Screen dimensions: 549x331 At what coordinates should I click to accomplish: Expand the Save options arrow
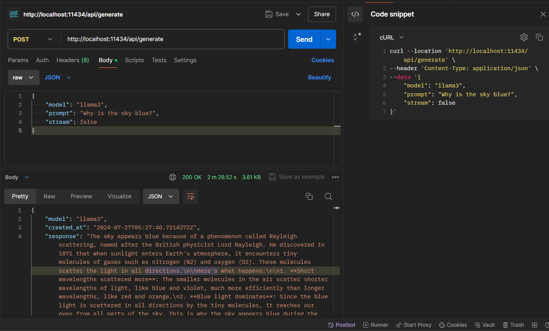(x=298, y=14)
